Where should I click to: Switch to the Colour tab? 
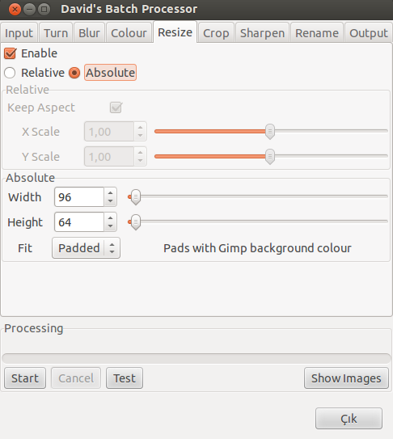129,33
